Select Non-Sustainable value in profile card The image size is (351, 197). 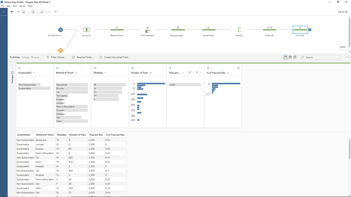point(29,85)
